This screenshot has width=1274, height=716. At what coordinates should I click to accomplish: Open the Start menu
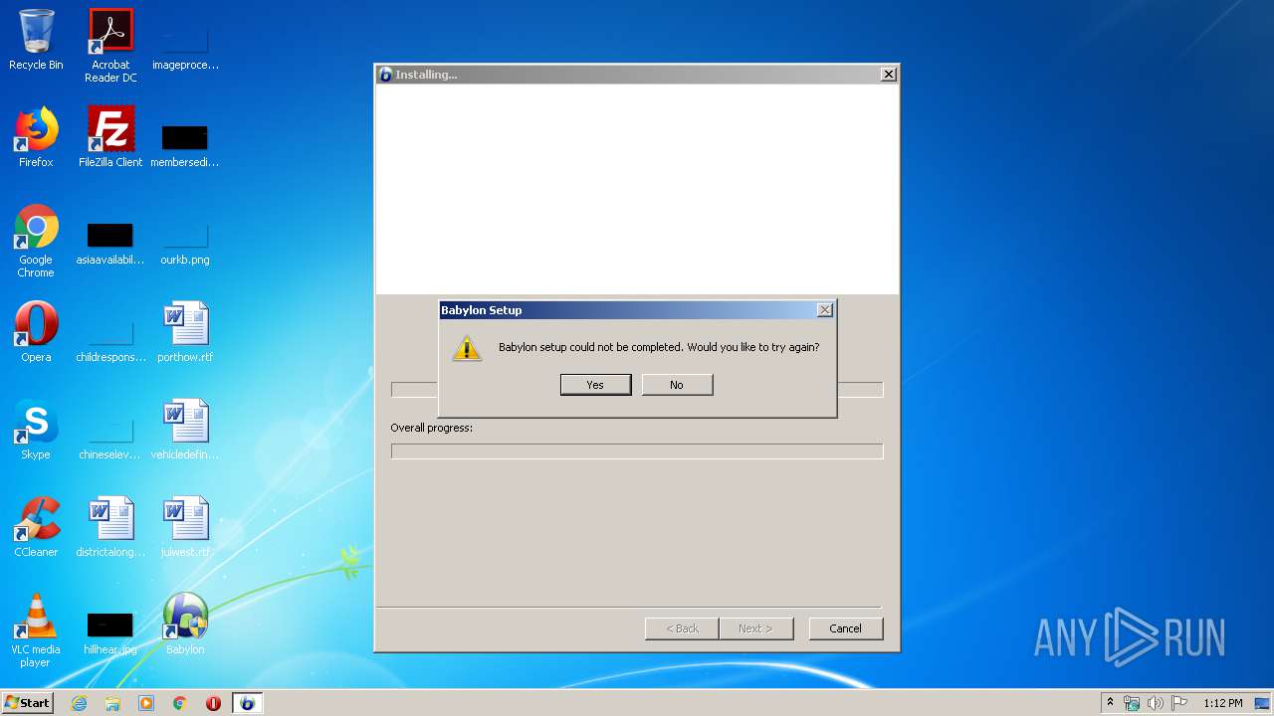tap(28, 703)
